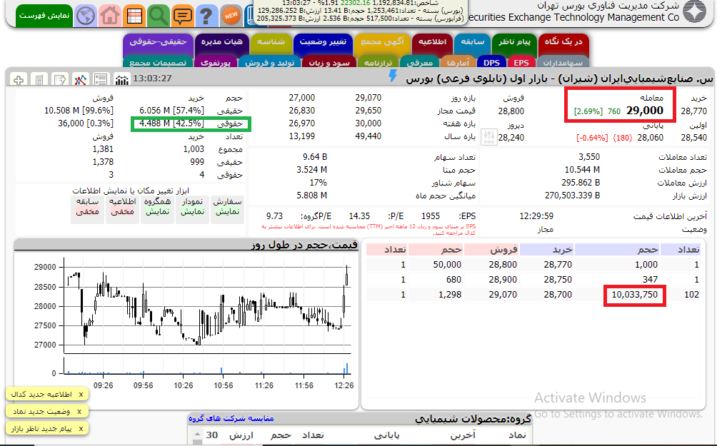717x446 pixels.
Task: Click the plus icon in instrument toolbar
Action: (x=19, y=80)
